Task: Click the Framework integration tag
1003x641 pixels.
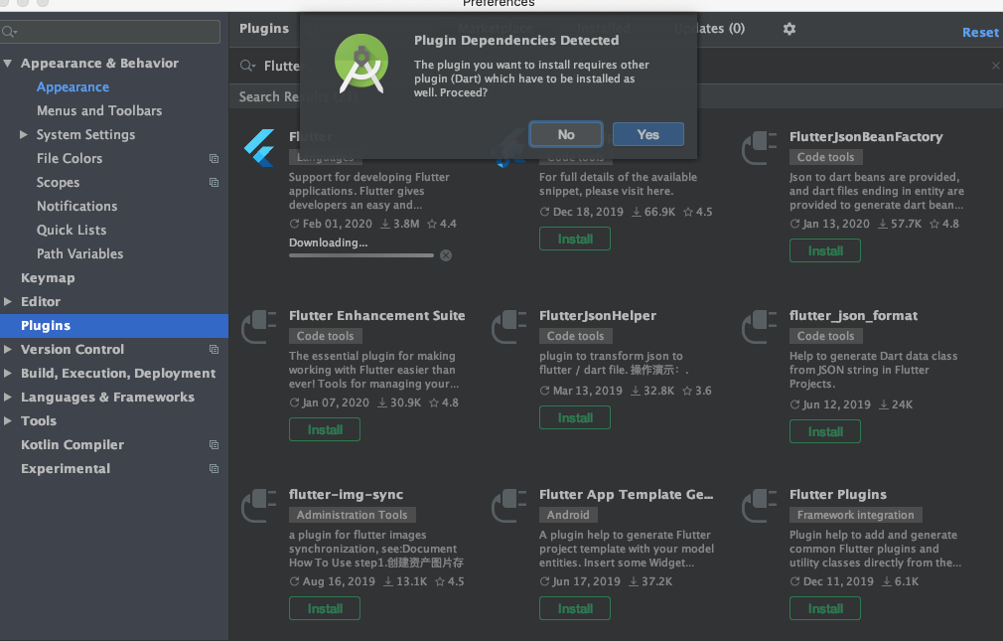Action: 855,515
